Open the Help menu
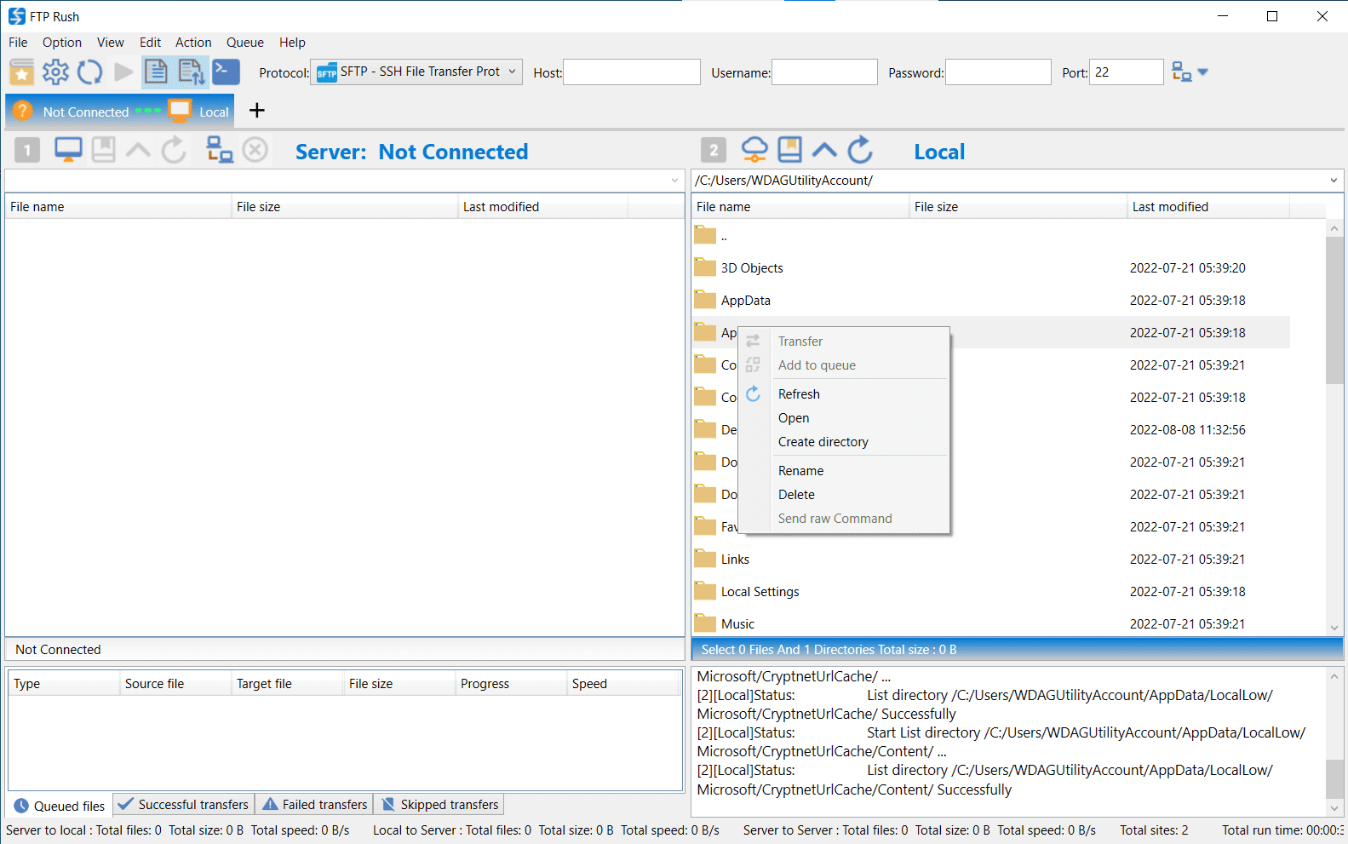 [x=292, y=43]
